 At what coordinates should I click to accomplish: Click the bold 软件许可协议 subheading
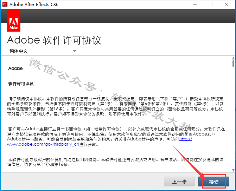point(21,84)
